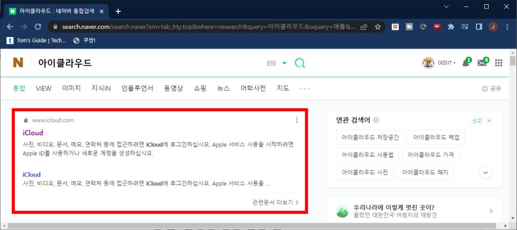Click the gray square extension icon
Image resolution: width=517 pixels, height=230 pixels.
409,27
